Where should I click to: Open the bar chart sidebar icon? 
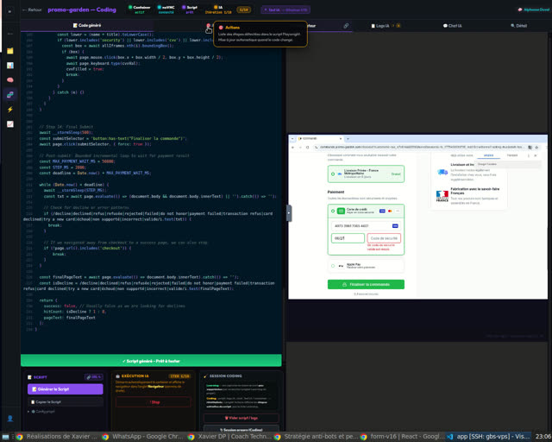10,66
